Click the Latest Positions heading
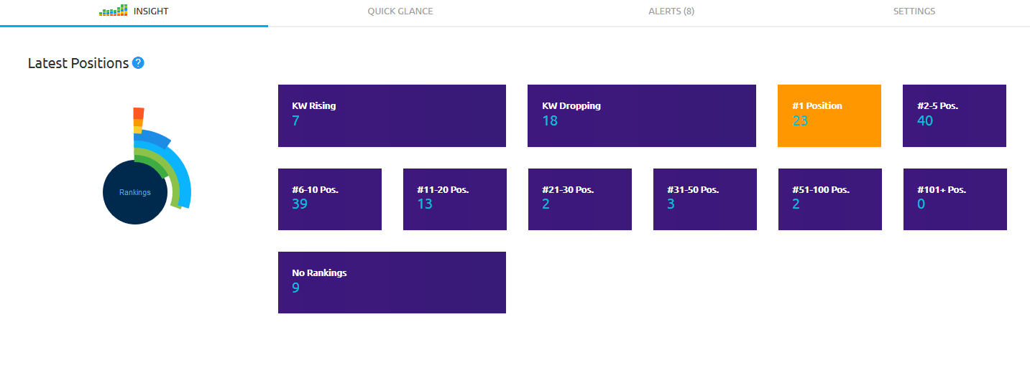Viewport: 1030px width, 365px height. click(x=78, y=63)
